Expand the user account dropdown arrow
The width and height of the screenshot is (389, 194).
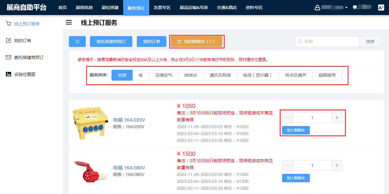point(346,8)
